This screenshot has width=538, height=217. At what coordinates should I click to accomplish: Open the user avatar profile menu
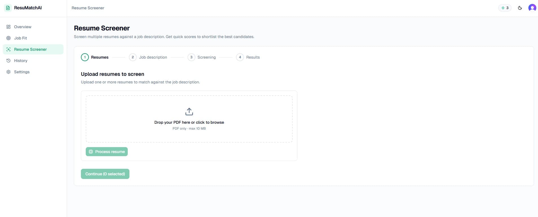pyautogui.click(x=532, y=8)
